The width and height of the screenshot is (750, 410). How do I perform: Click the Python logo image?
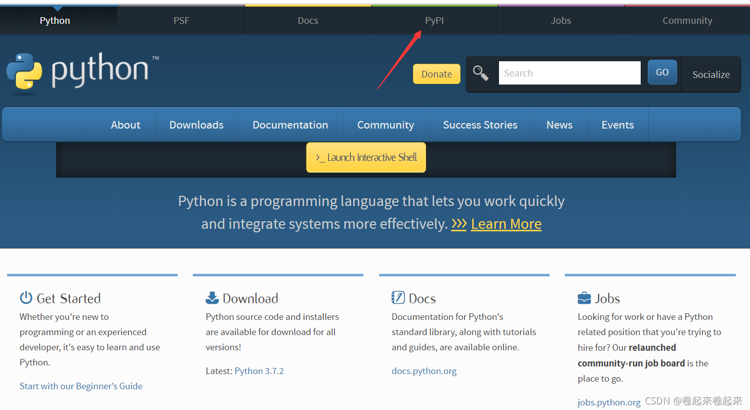82,74
